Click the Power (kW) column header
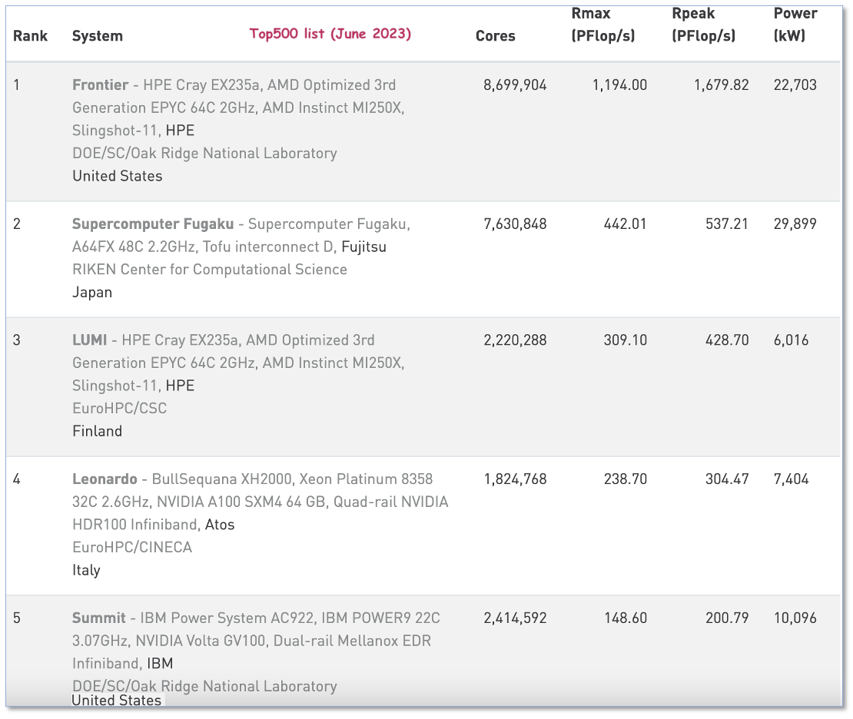853x719 pixels. [x=795, y=25]
